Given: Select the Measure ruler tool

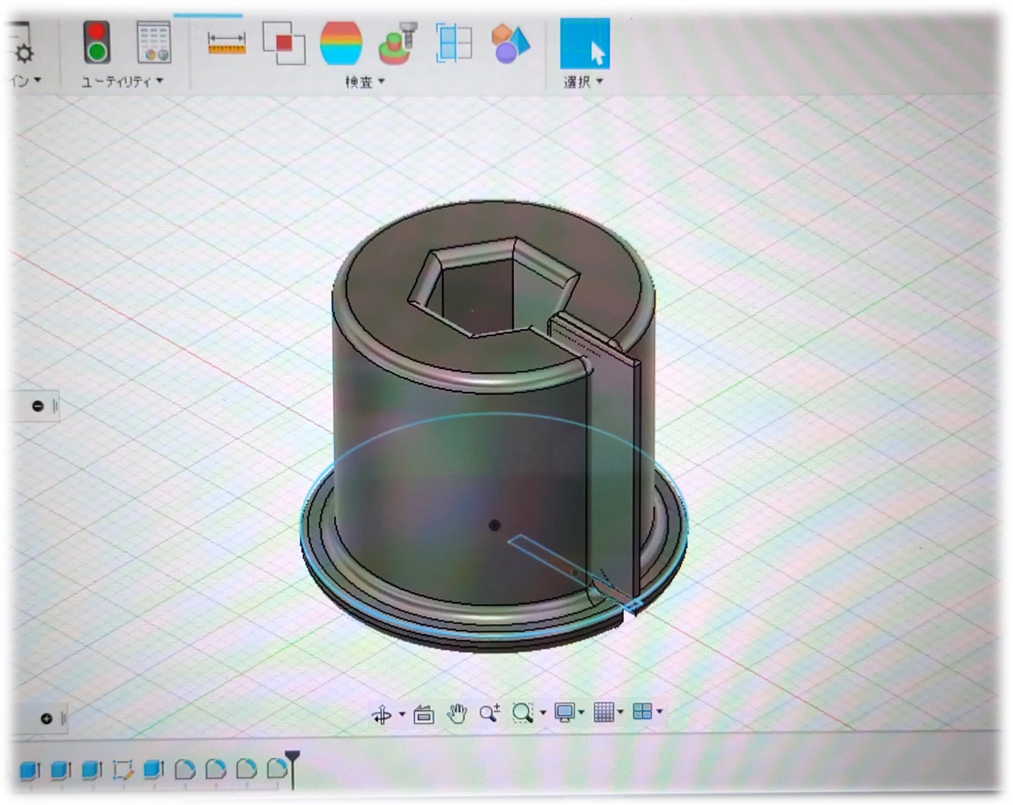Looking at the screenshot, I should [227, 43].
